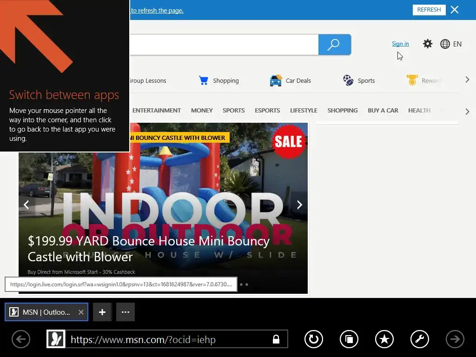Click the globe language icon
The image size is (476, 357).
pos(445,44)
